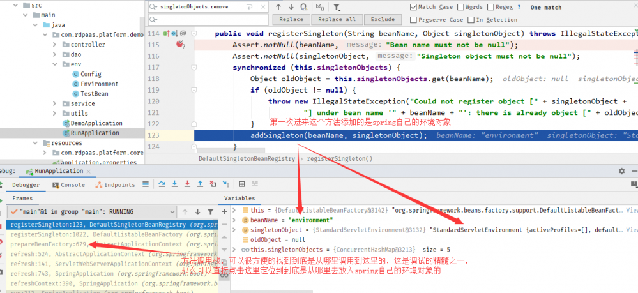Clear the singletonObjects.remove search field
Image resolution: width=638 pixels, height=293 pixels.
[x=263, y=7]
